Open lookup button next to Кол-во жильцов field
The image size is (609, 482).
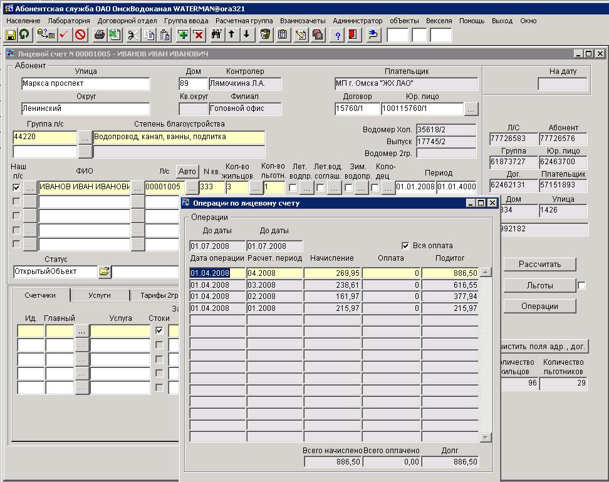point(256,187)
